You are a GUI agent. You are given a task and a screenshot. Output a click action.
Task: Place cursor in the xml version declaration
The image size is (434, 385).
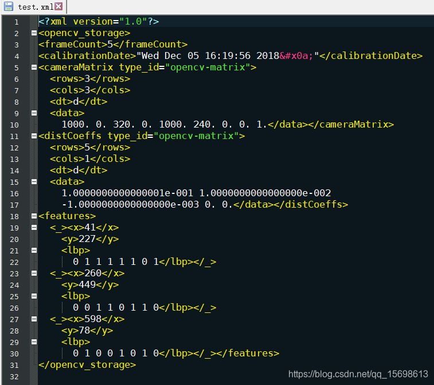(x=99, y=21)
